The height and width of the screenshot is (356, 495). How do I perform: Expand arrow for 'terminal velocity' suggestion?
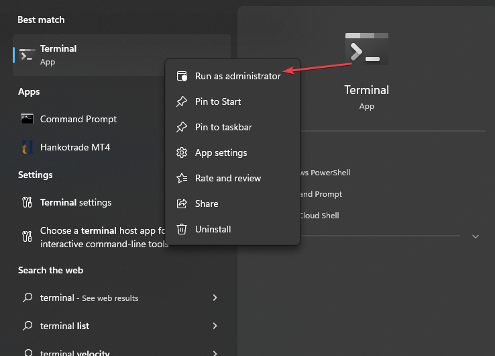click(x=215, y=353)
